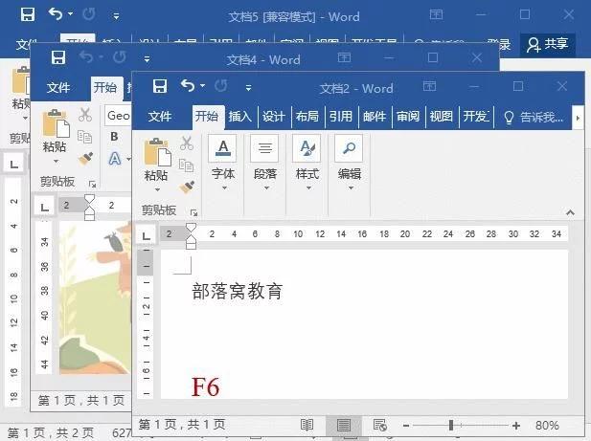The height and width of the screenshot is (441, 591).
Task: Go to the 邮件 tab in 文档2
Action: point(375,117)
